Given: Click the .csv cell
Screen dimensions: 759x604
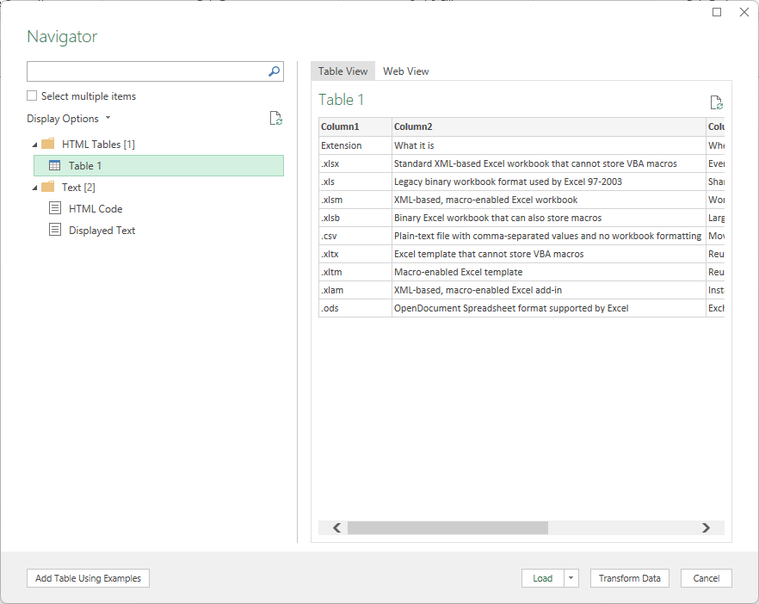Looking at the screenshot, I should 355,236.
